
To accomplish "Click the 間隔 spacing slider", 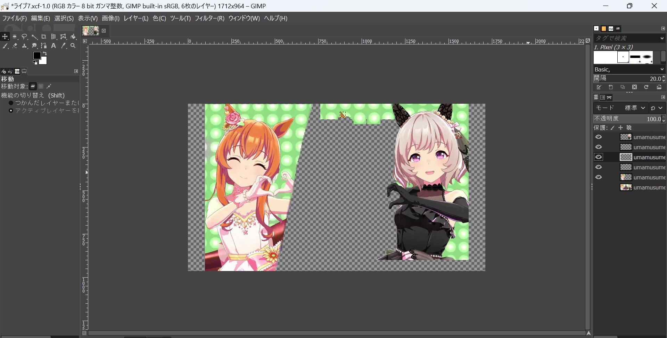I will pos(629,78).
